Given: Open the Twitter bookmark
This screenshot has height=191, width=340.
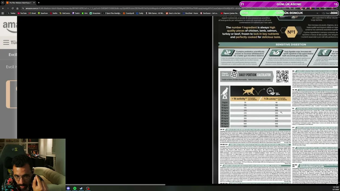Looking at the screenshot, I should (x=12, y=13).
